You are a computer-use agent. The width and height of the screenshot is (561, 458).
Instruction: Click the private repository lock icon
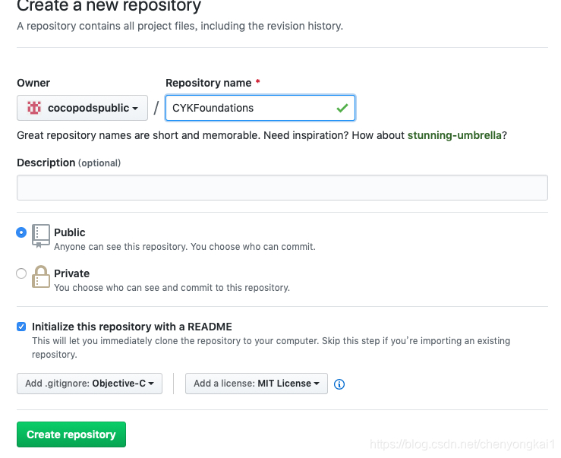41,276
